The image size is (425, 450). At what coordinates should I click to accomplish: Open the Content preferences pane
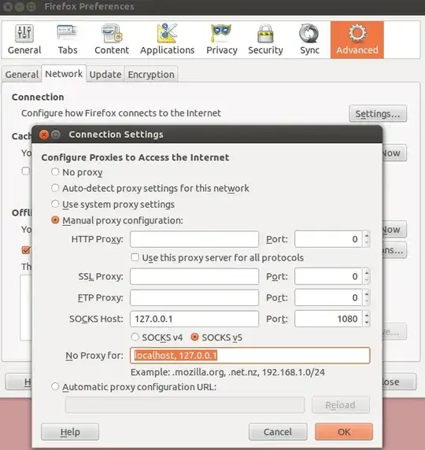click(x=112, y=40)
